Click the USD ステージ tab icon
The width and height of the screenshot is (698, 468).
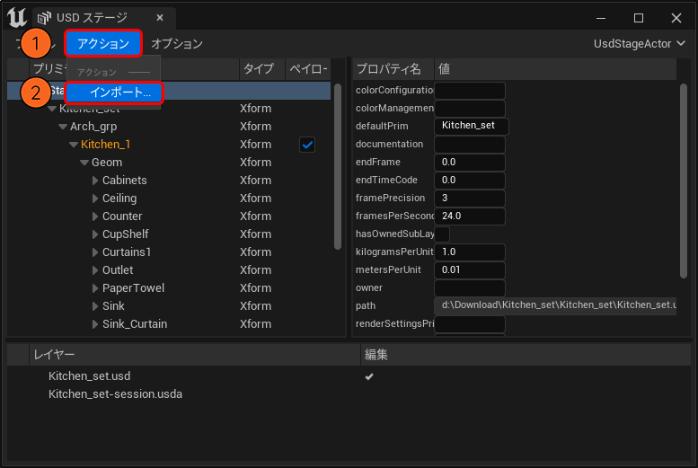click(x=45, y=18)
